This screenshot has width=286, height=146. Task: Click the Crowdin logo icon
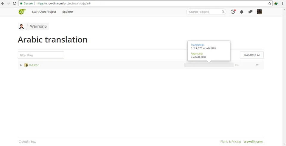tap(22, 12)
